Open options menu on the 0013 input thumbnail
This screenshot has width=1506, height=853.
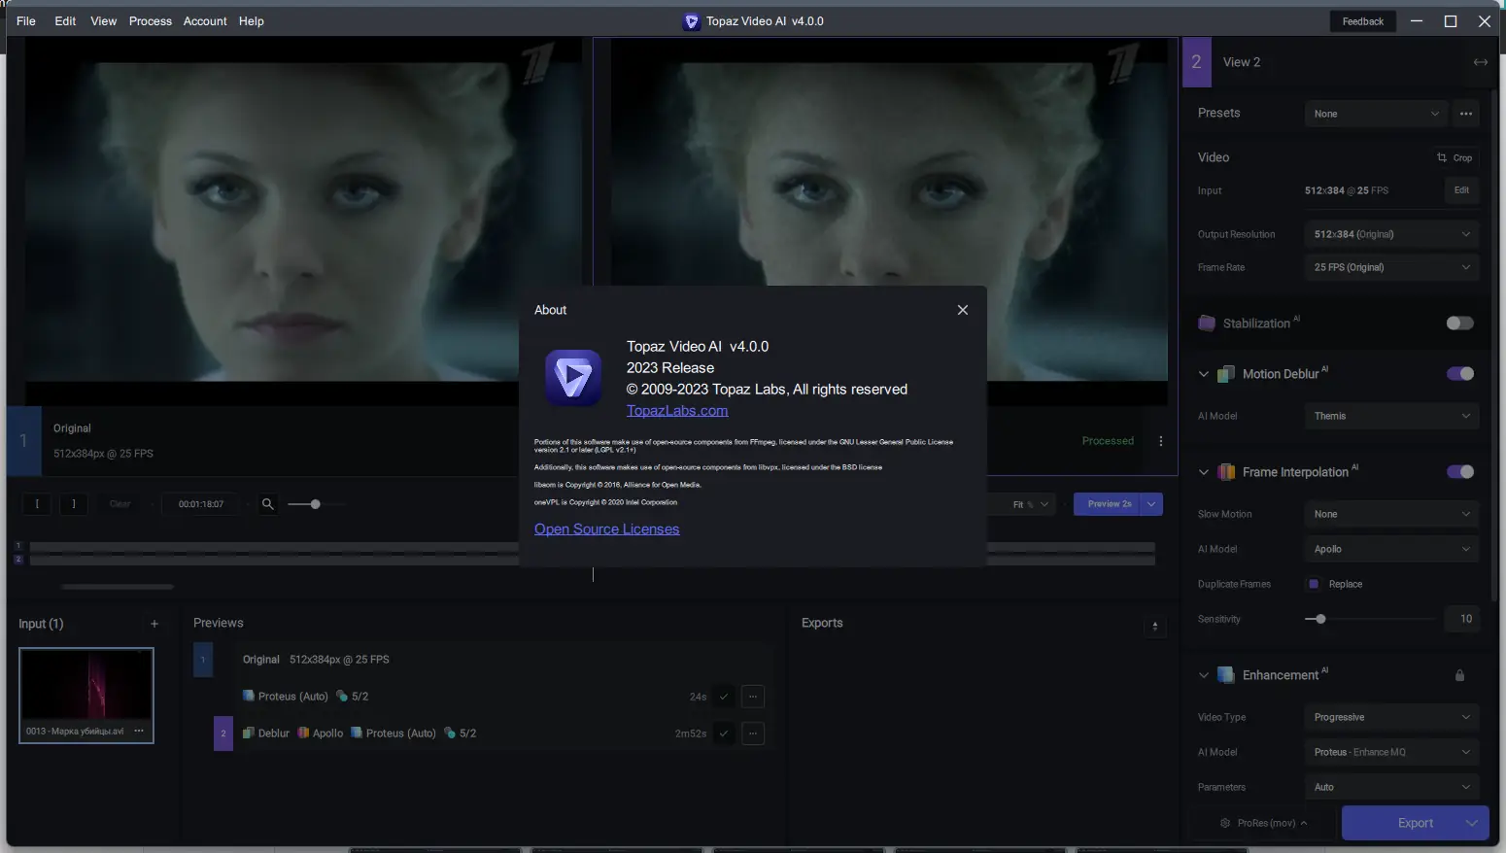(x=139, y=732)
